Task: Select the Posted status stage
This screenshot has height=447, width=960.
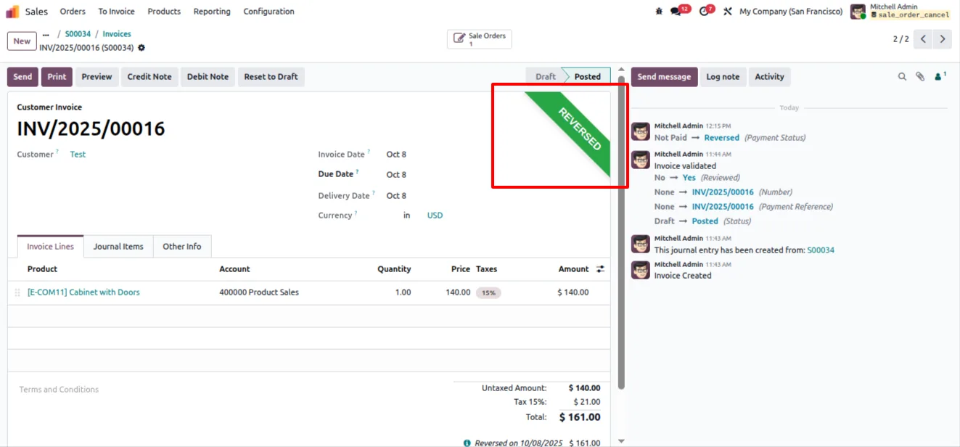Action: 587,77
